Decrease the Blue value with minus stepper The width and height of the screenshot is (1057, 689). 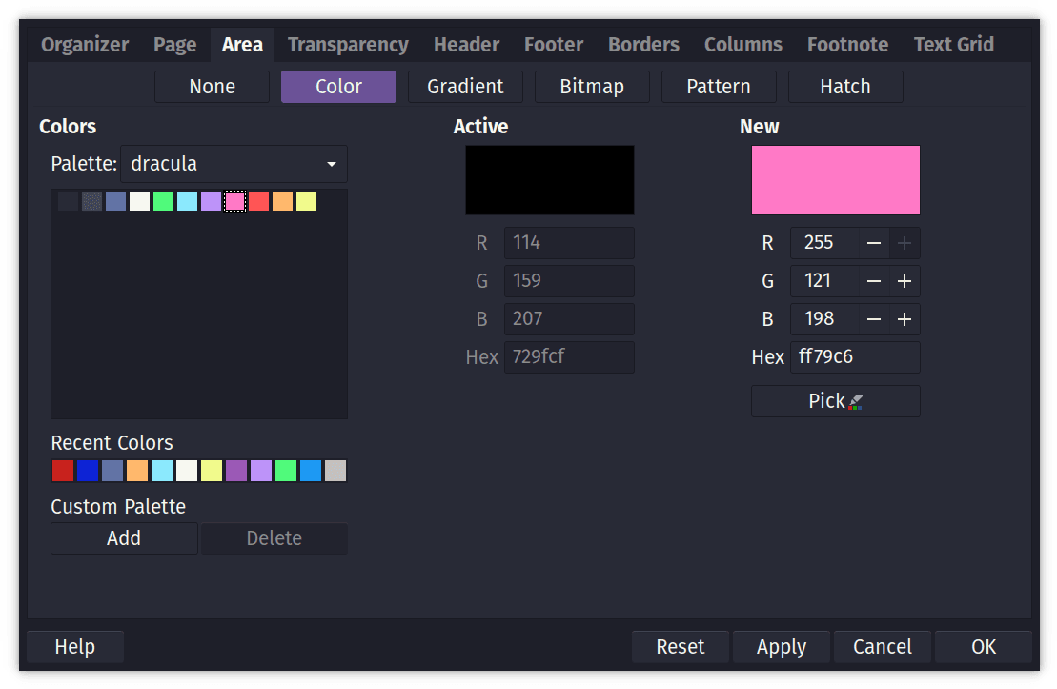(x=874, y=318)
